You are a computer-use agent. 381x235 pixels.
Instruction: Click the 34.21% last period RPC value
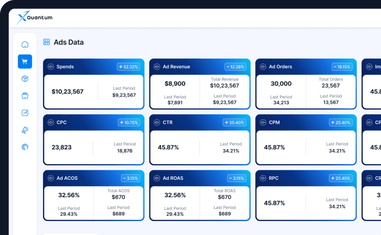(337, 207)
